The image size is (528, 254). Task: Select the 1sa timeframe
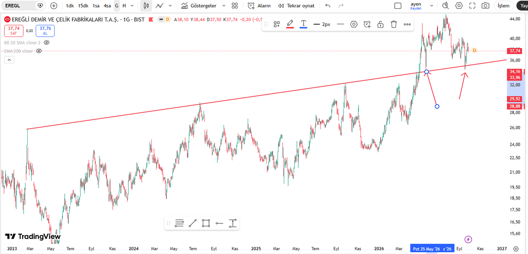96,6
